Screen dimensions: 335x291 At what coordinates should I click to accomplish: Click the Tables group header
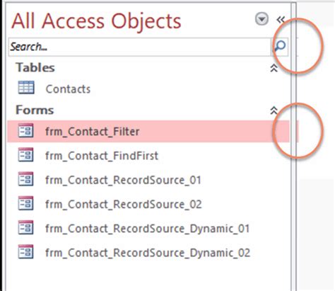tap(35, 67)
